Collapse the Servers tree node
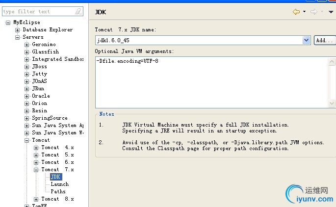The width and height of the screenshot is (336, 207). [x=17, y=37]
